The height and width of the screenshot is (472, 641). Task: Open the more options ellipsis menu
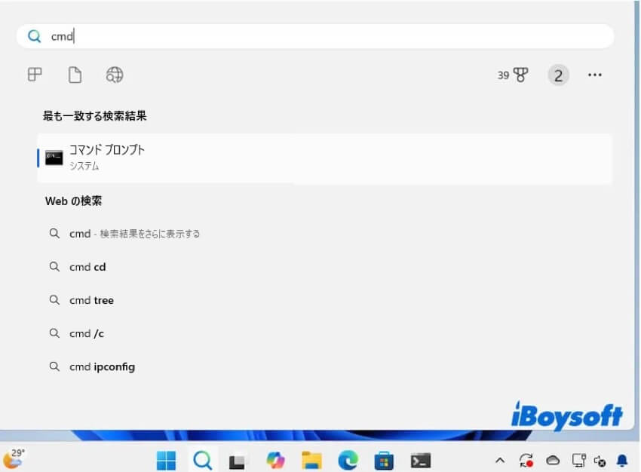click(x=595, y=75)
